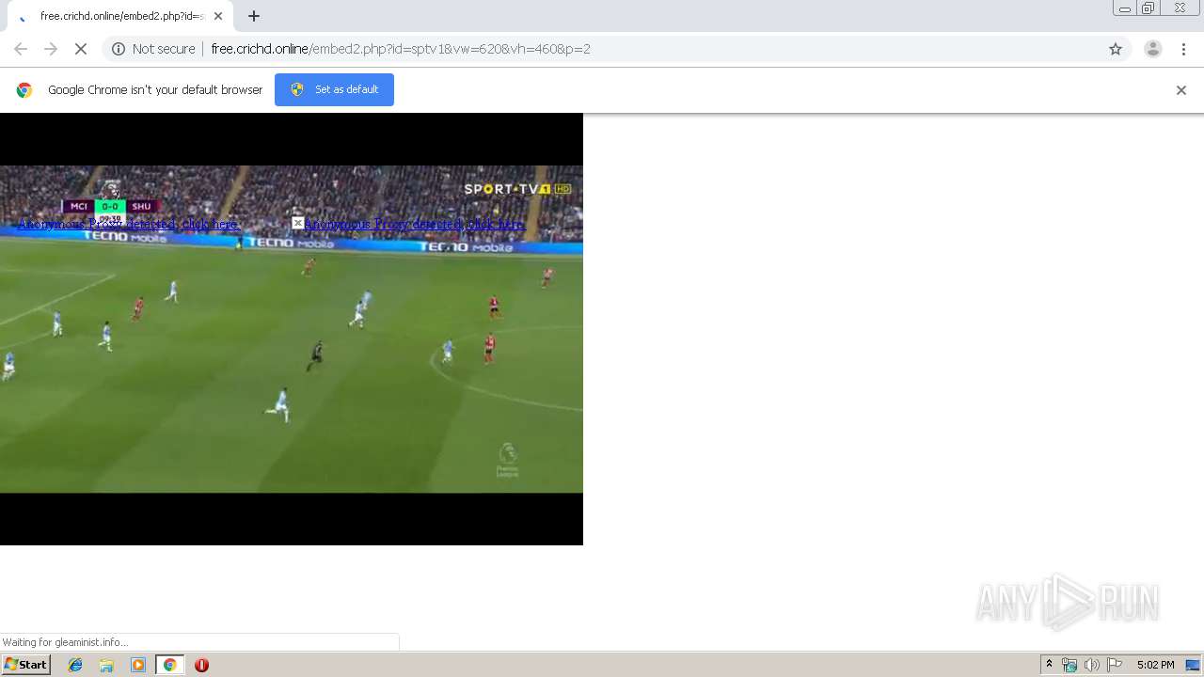1204x677 pixels.
Task: Open the site information icon
Action: (x=119, y=49)
